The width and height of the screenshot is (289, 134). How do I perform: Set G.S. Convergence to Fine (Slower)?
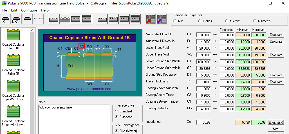(126, 131)
